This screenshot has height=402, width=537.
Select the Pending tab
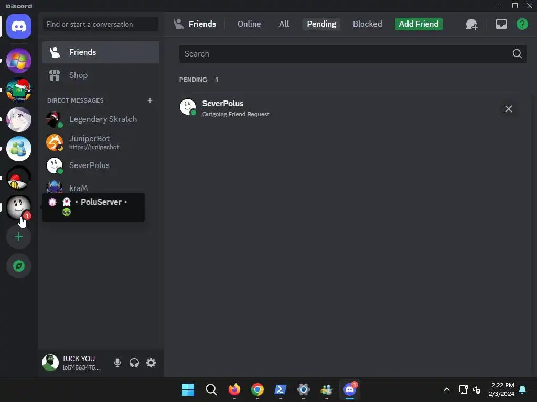point(321,24)
